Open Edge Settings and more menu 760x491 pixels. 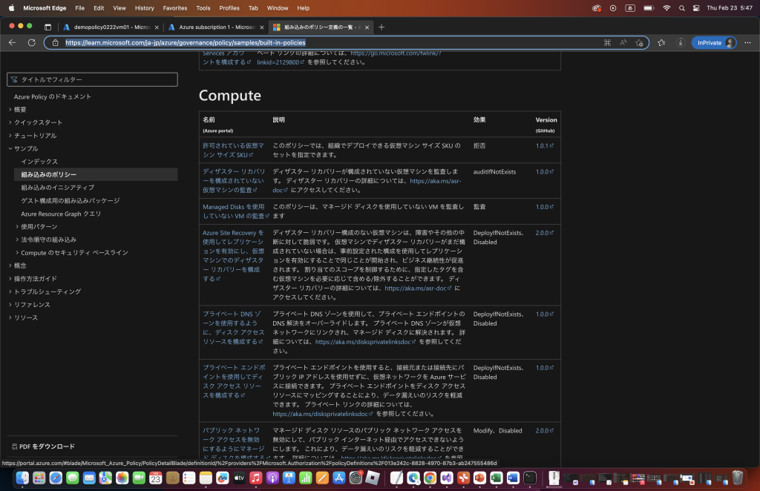(x=748, y=42)
